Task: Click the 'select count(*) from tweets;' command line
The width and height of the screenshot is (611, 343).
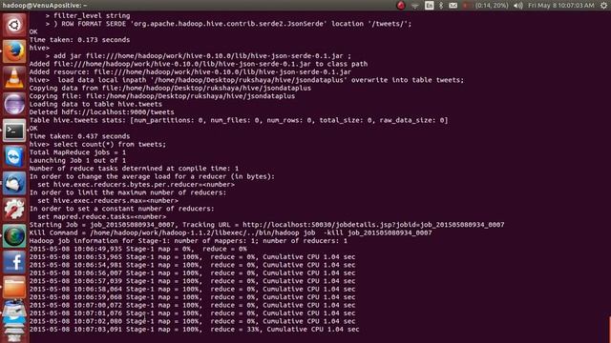Action: click(97, 144)
